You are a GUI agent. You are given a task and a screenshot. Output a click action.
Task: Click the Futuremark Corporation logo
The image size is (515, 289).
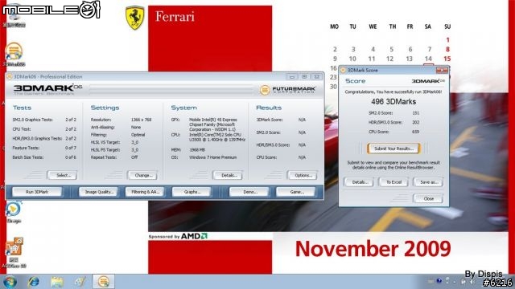pos(287,89)
